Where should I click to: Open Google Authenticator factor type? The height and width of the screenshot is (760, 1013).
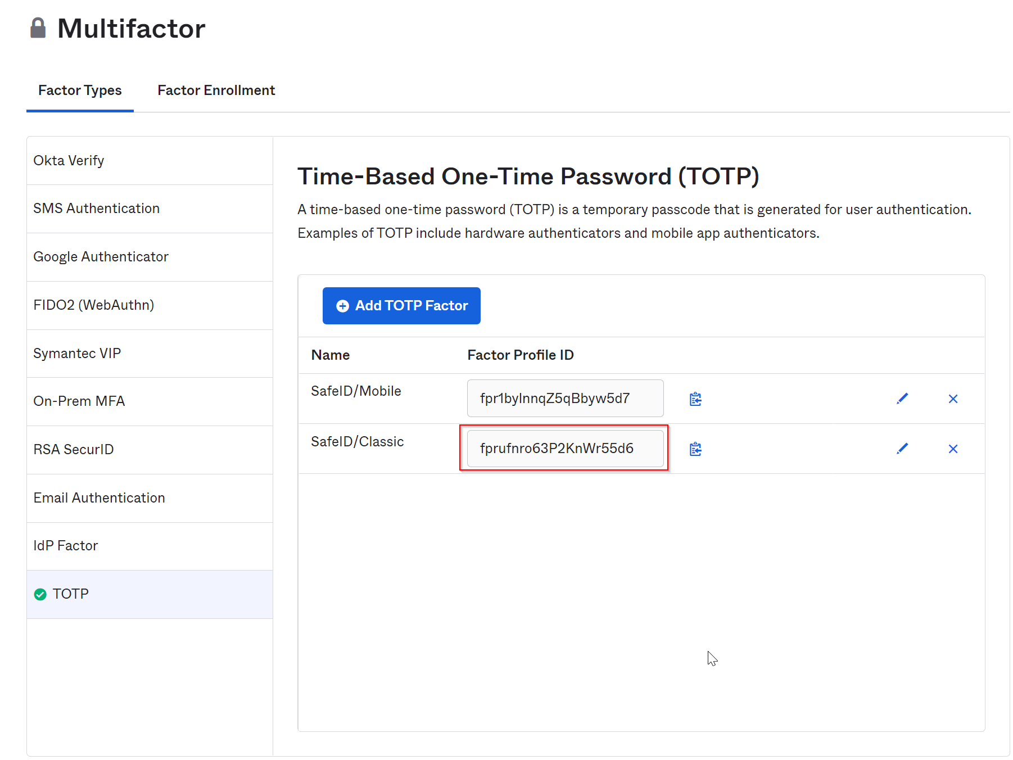[101, 257]
